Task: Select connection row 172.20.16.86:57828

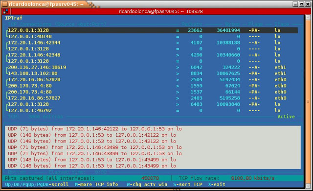Action: pos(153,80)
